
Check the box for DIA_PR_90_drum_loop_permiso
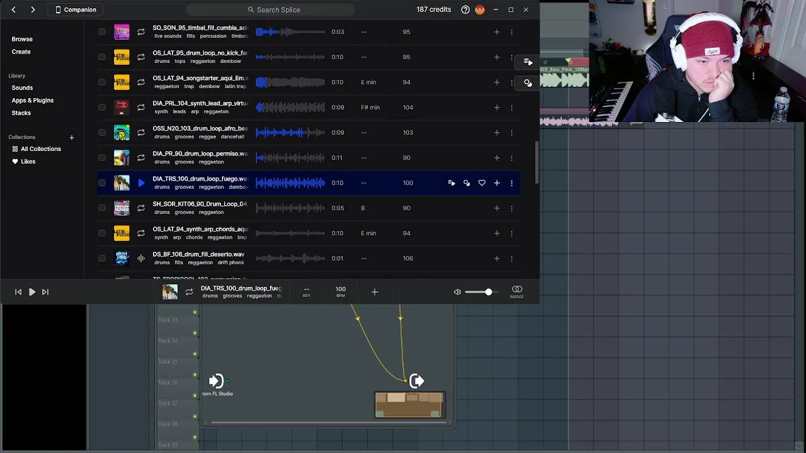click(x=102, y=158)
